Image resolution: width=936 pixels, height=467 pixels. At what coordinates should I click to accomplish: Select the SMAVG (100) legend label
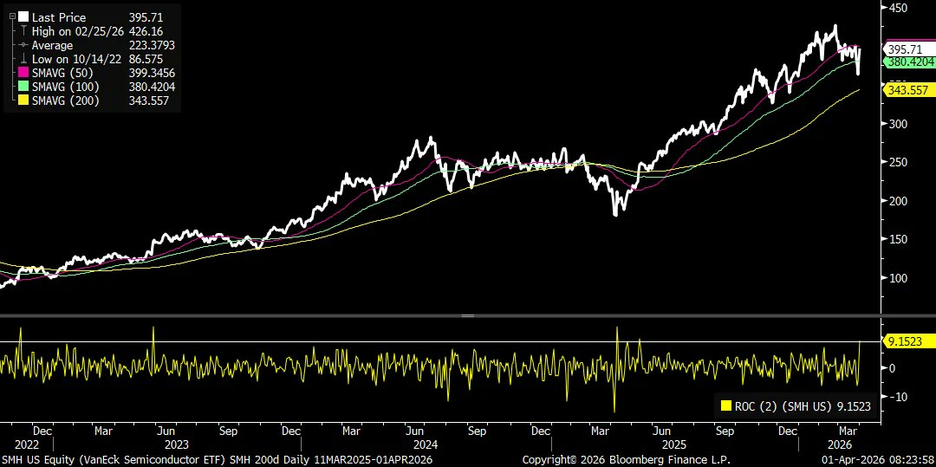(67, 88)
